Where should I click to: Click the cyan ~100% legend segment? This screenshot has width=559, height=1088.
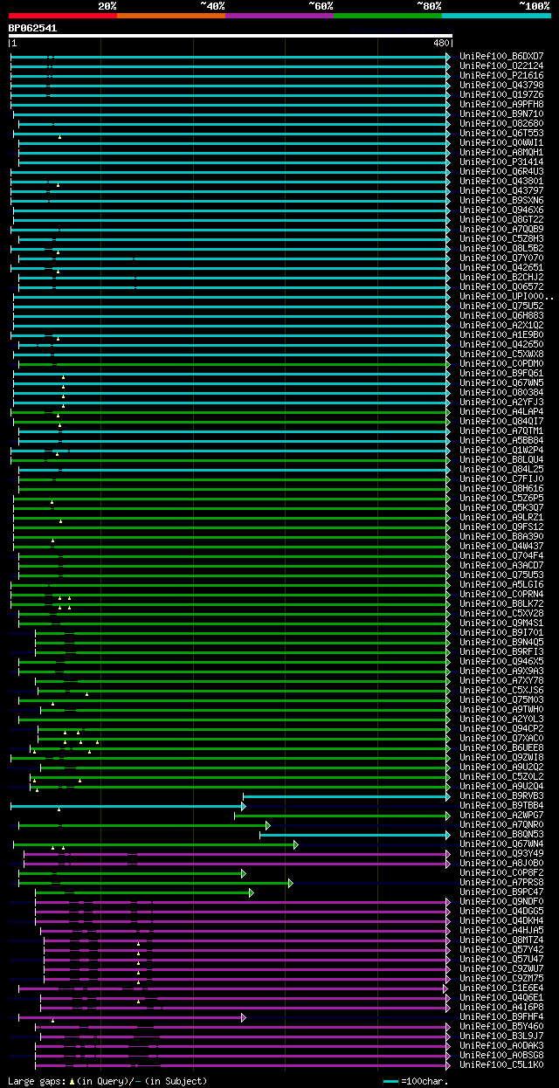496,15
